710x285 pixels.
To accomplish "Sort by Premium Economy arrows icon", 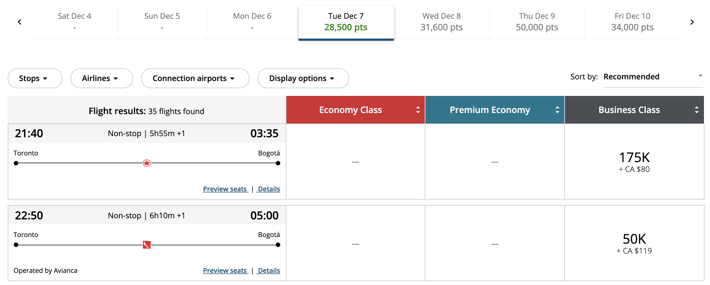I will [x=557, y=110].
